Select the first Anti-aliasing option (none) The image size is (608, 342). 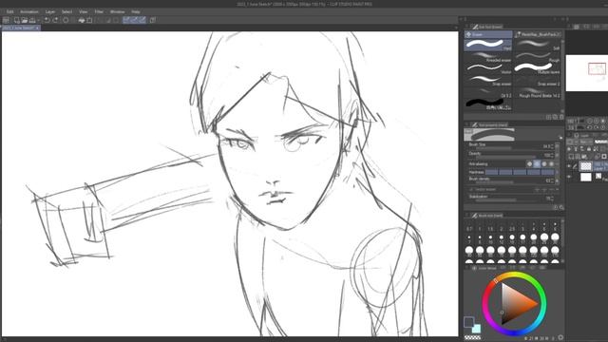point(529,164)
